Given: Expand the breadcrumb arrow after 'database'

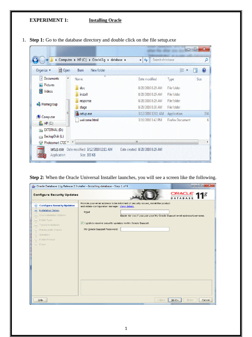Looking at the screenshot, I should click(125, 60).
